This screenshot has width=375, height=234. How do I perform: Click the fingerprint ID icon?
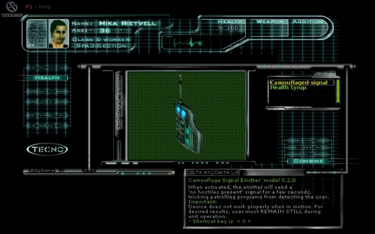(x=37, y=33)
